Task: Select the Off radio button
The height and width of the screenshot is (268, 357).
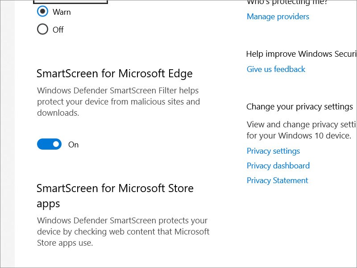Action: [x=42, y=29]
